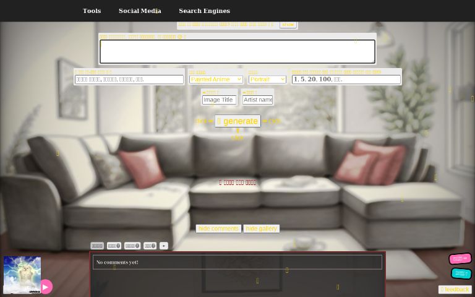Click the pink pill button at right
This screenshot has height=297, width=475.
tap(460, 259)
